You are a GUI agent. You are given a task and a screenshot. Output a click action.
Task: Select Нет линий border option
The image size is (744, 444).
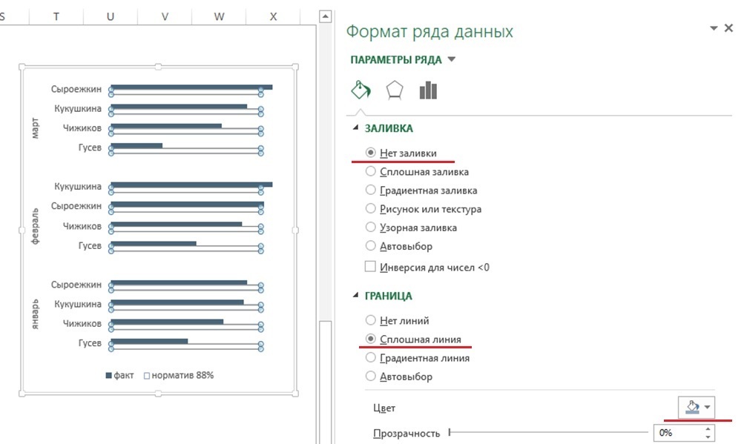point(371,321)
